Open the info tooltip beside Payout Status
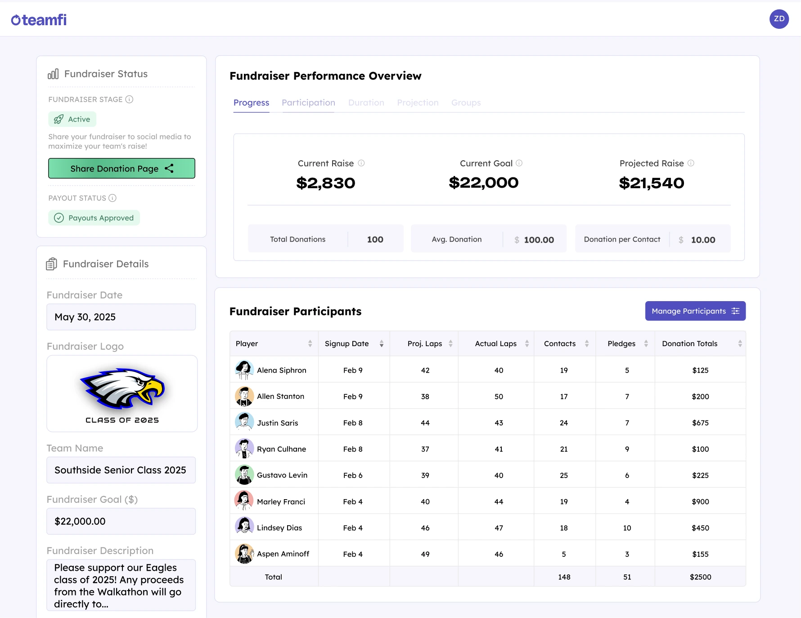This screenshot has width=801, height=618. pyautogui.click(x=112, y=198)
